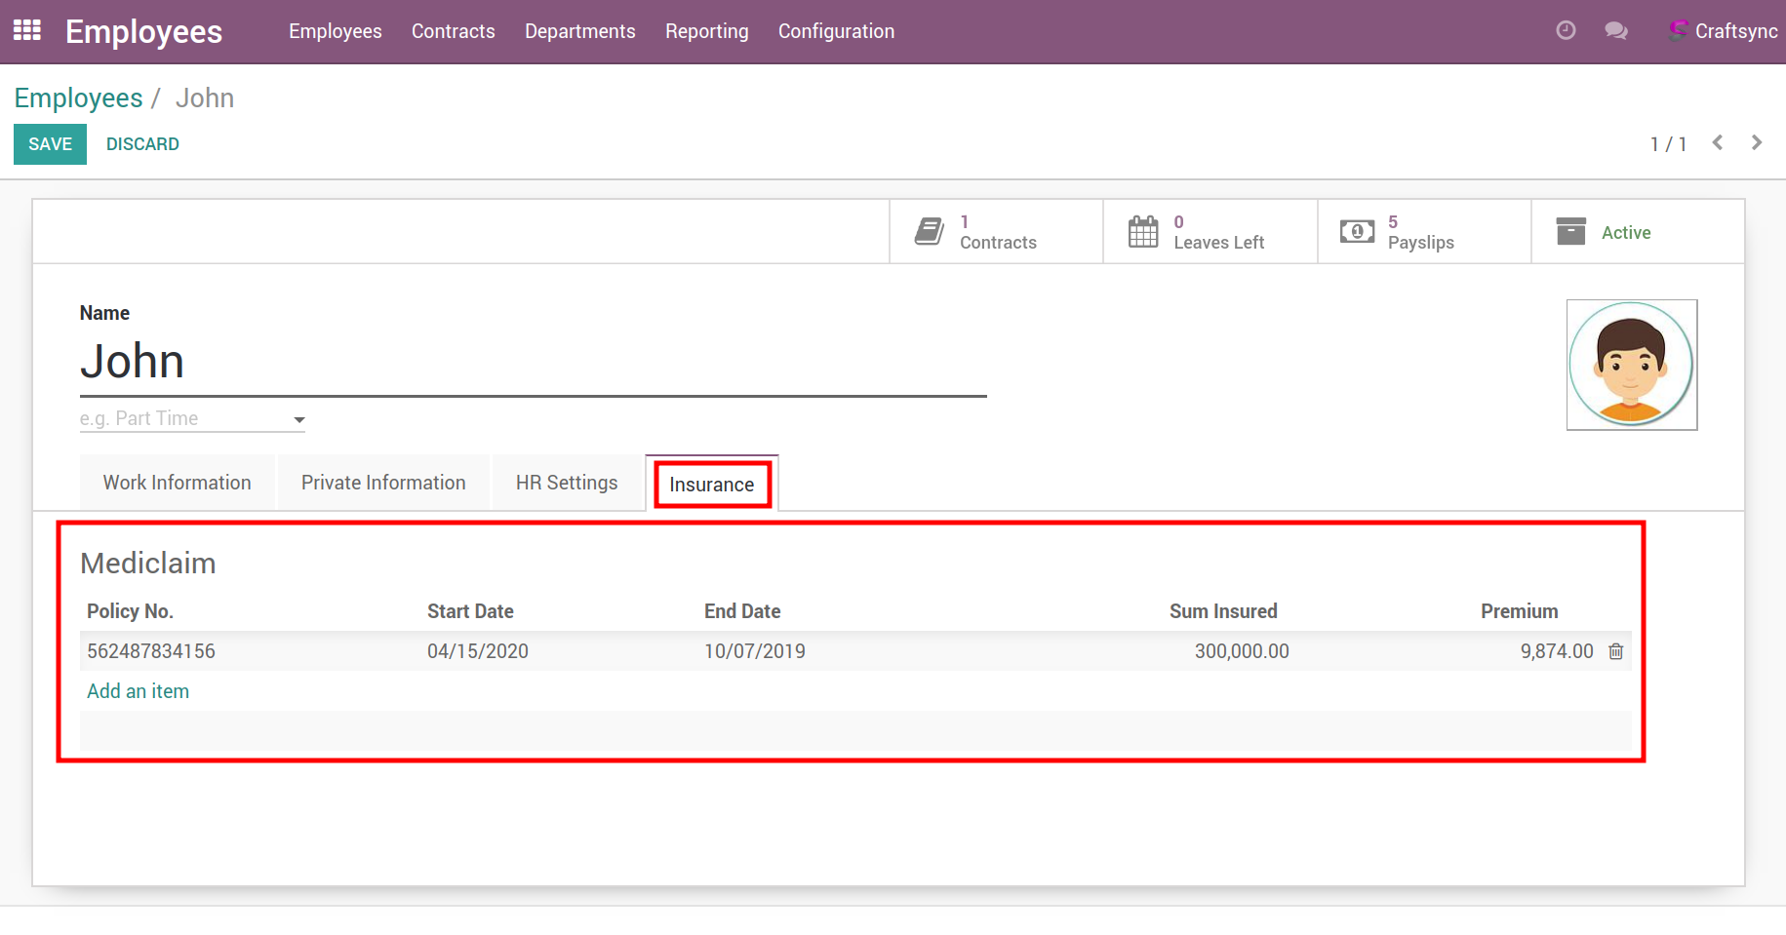Switch to the HR Settings tab

click(x=567, y=483)
